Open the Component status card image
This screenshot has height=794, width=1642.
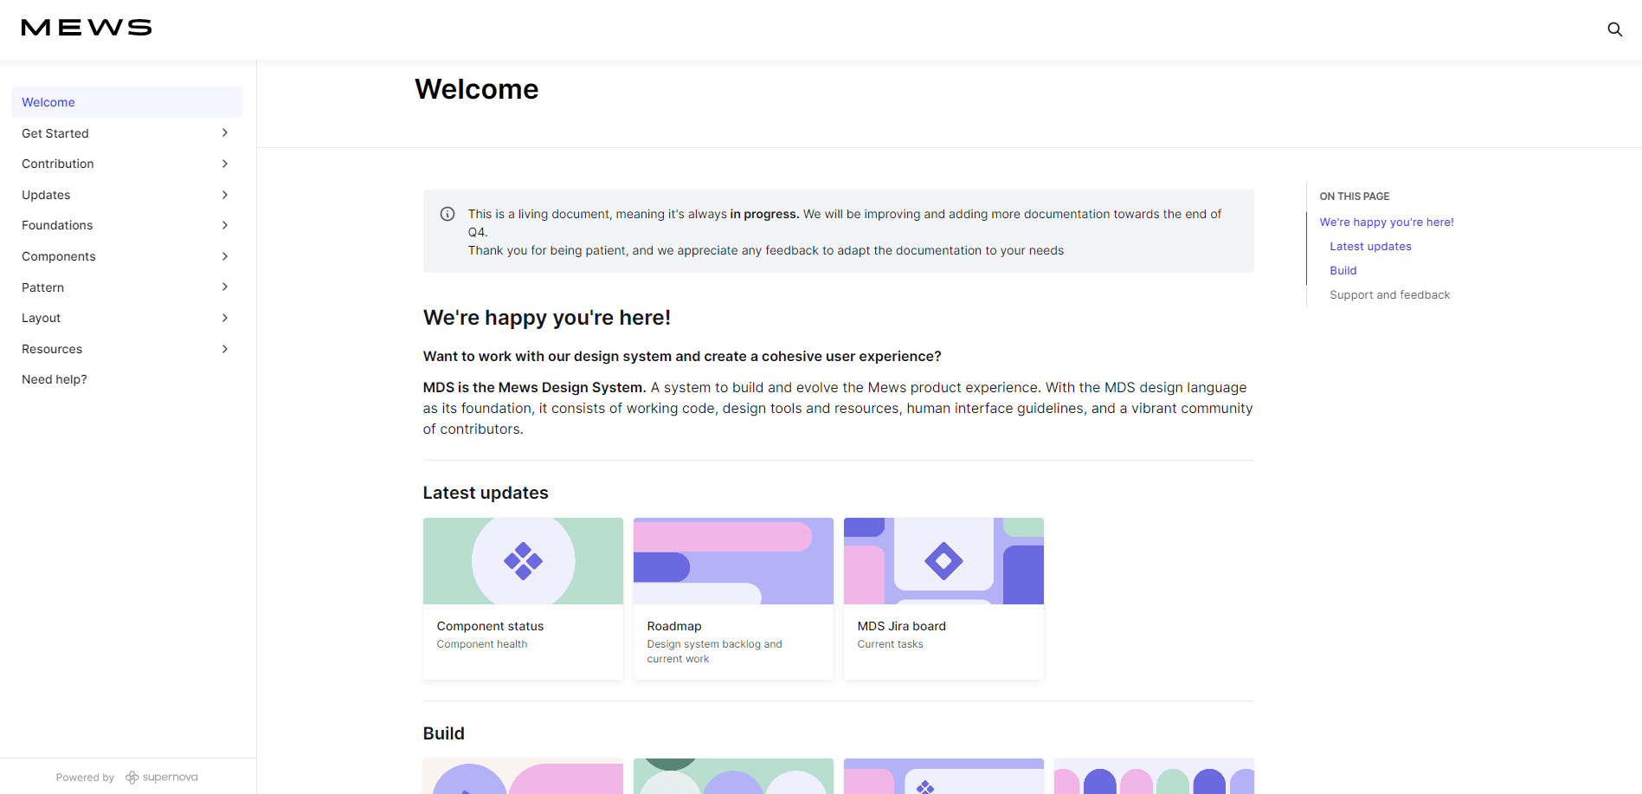(523, 561)
